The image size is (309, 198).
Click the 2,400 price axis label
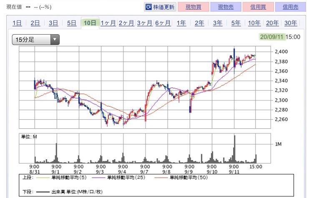281,52
